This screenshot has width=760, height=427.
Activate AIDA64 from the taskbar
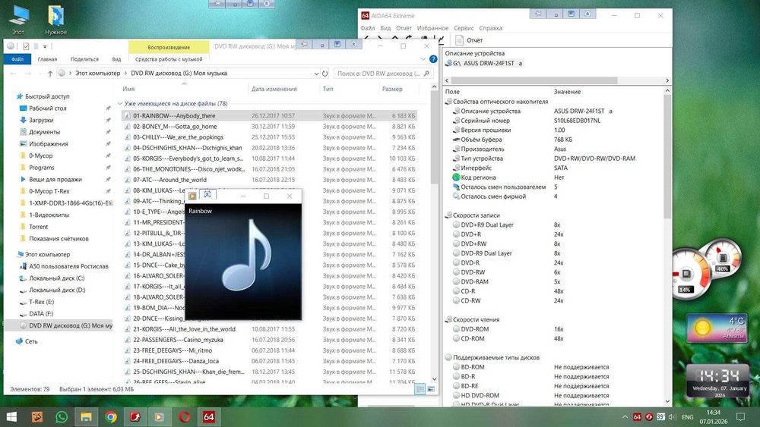click(x=209, y=416)
